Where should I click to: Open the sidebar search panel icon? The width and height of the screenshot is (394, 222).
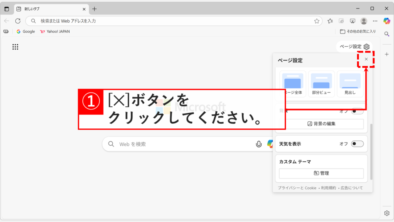click(386, 34)
